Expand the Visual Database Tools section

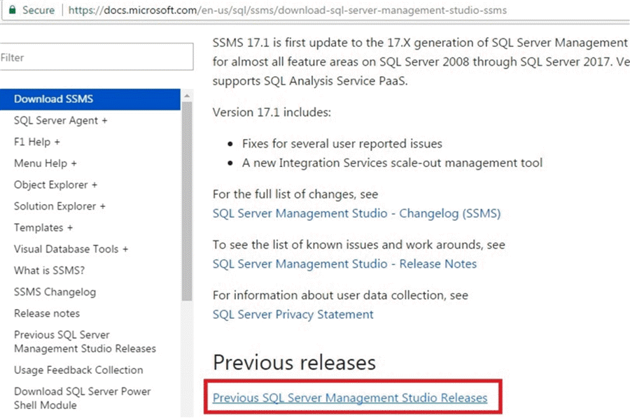(71, 249)
